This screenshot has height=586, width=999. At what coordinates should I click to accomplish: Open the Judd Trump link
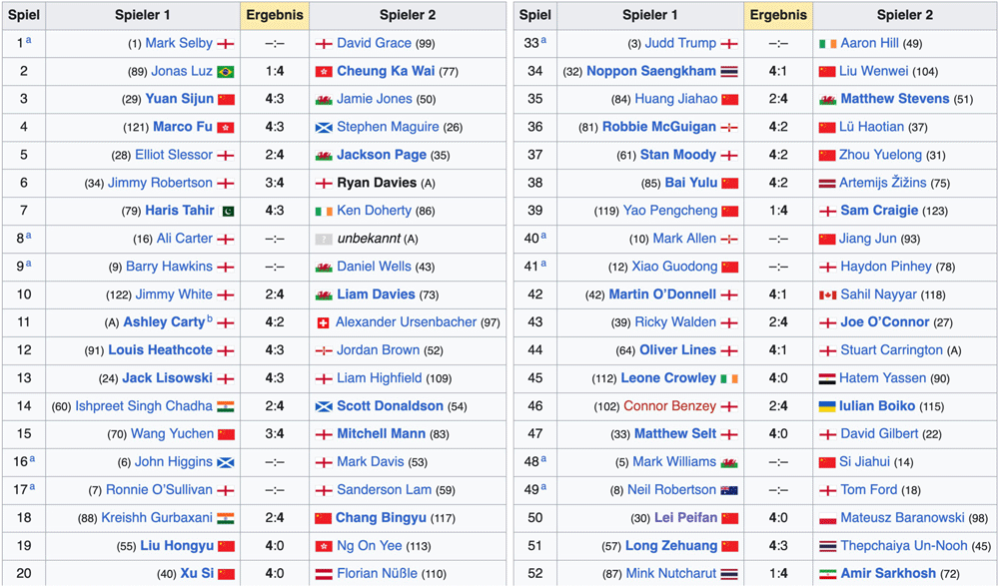point(680,43)
